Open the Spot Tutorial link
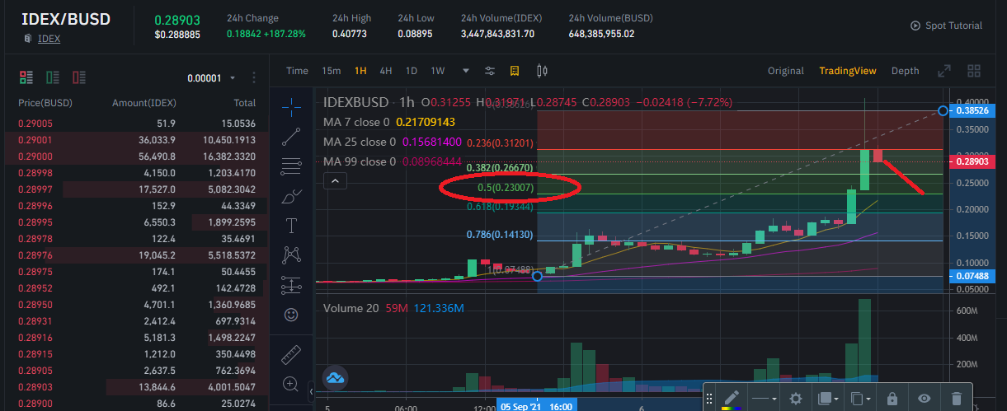Screen dimensions: 1007x411 pos(946,26)
